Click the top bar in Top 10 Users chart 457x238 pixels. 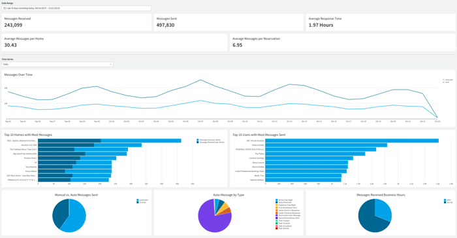(x=352, y=141)
